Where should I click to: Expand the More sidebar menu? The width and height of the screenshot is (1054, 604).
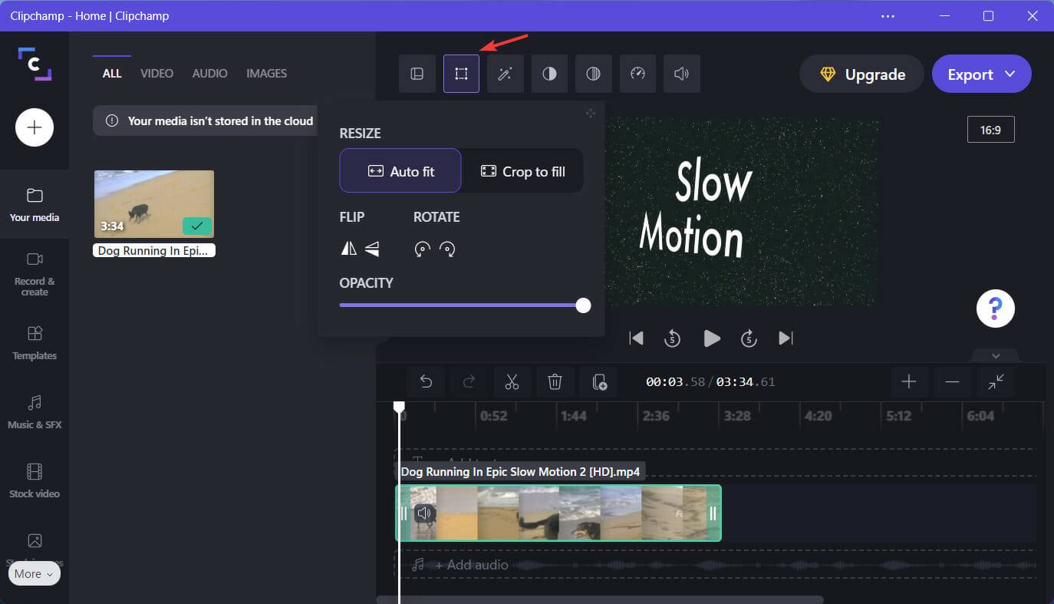coord(34,573)
